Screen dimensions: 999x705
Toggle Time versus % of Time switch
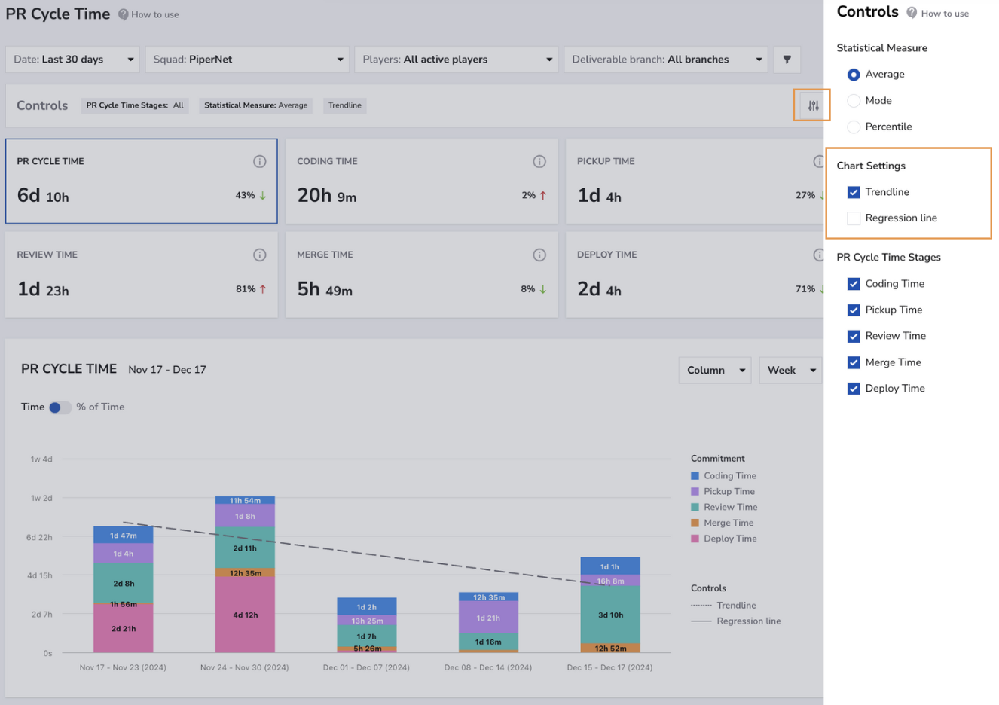(x=60, y=407)
